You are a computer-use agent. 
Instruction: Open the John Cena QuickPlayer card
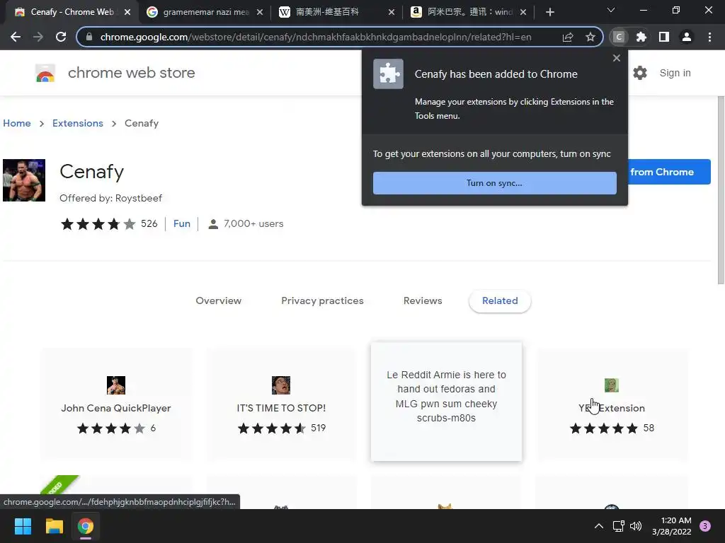click(x=116, y=404)
